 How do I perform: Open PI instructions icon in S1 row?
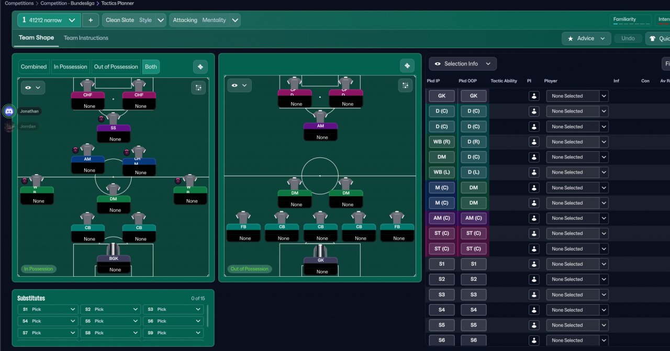[x=534, y=264]
